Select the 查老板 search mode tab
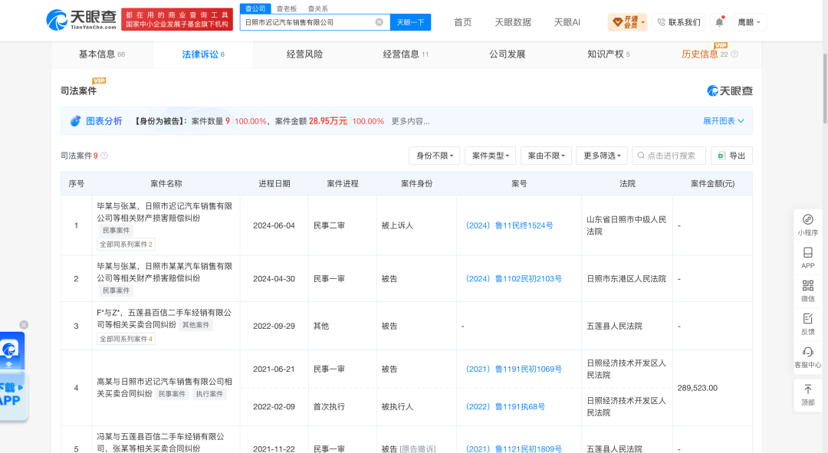Screen dimensions: 828x453 [x=287, y=9]
